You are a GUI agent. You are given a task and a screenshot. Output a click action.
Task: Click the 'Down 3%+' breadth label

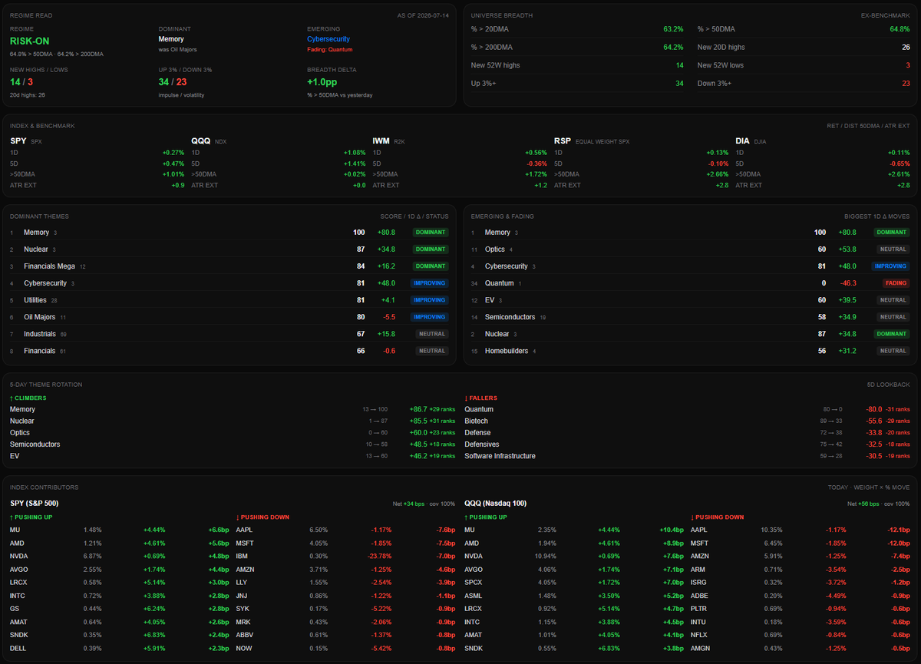pos(714,84)
